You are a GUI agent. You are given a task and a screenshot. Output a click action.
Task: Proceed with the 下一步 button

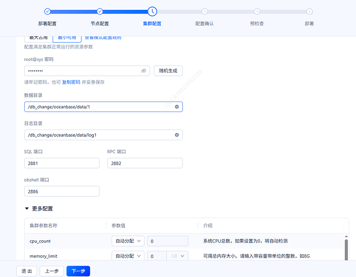(x=78, y=271)
